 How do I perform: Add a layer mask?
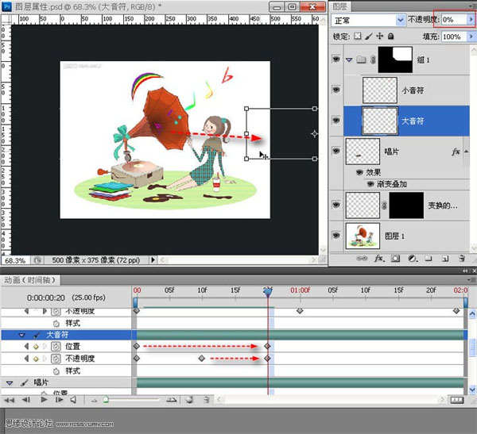[397, 259]
